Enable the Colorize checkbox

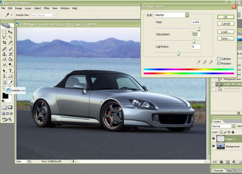pyautogui.click(x=219, y=59)
